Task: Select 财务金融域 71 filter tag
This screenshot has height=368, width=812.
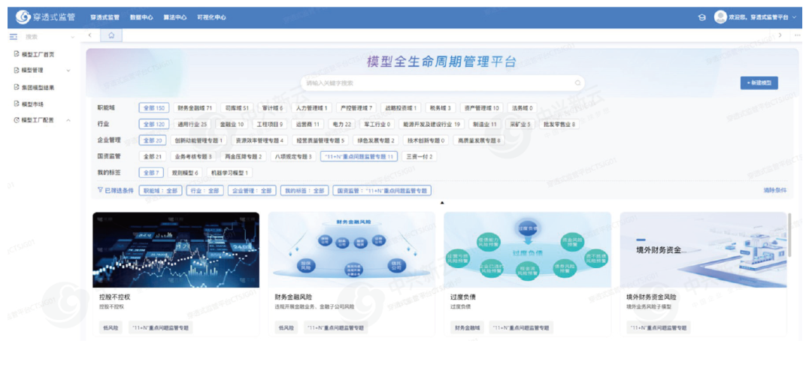Action: 195,108
